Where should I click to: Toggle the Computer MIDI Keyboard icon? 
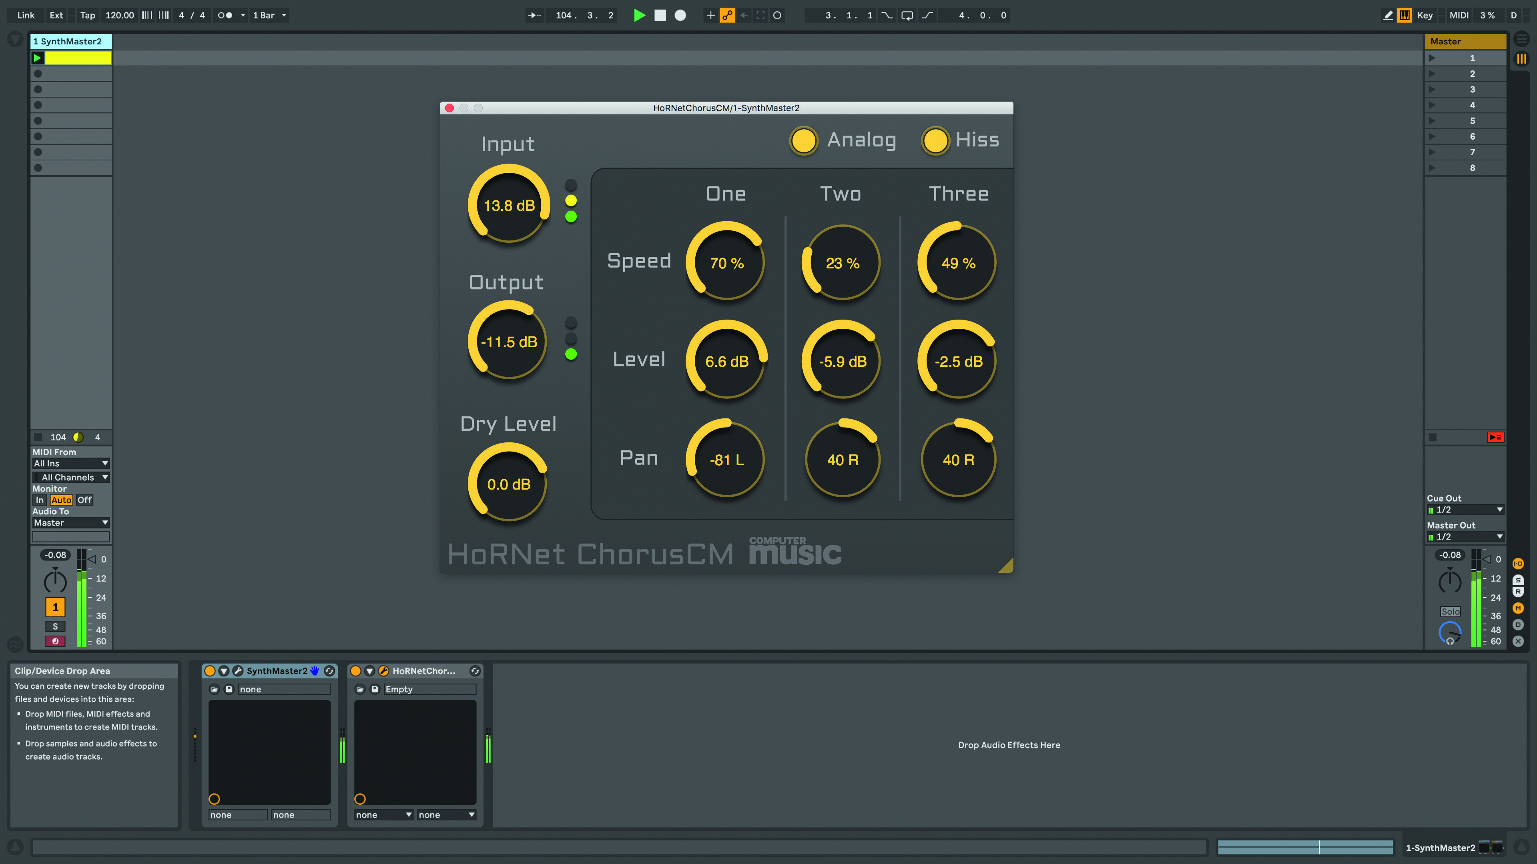click(x=1405, y=16)
